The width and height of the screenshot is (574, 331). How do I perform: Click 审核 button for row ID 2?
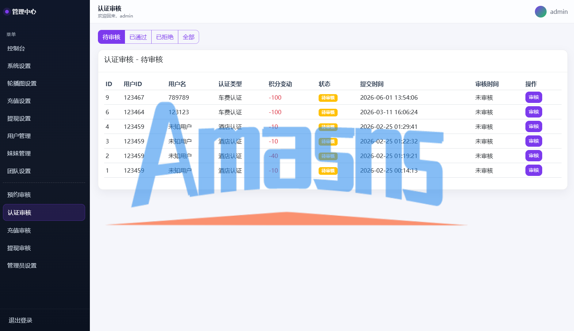coord(534,156)
